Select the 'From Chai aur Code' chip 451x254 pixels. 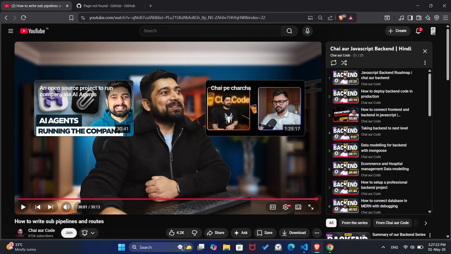(x=392, y=223)
